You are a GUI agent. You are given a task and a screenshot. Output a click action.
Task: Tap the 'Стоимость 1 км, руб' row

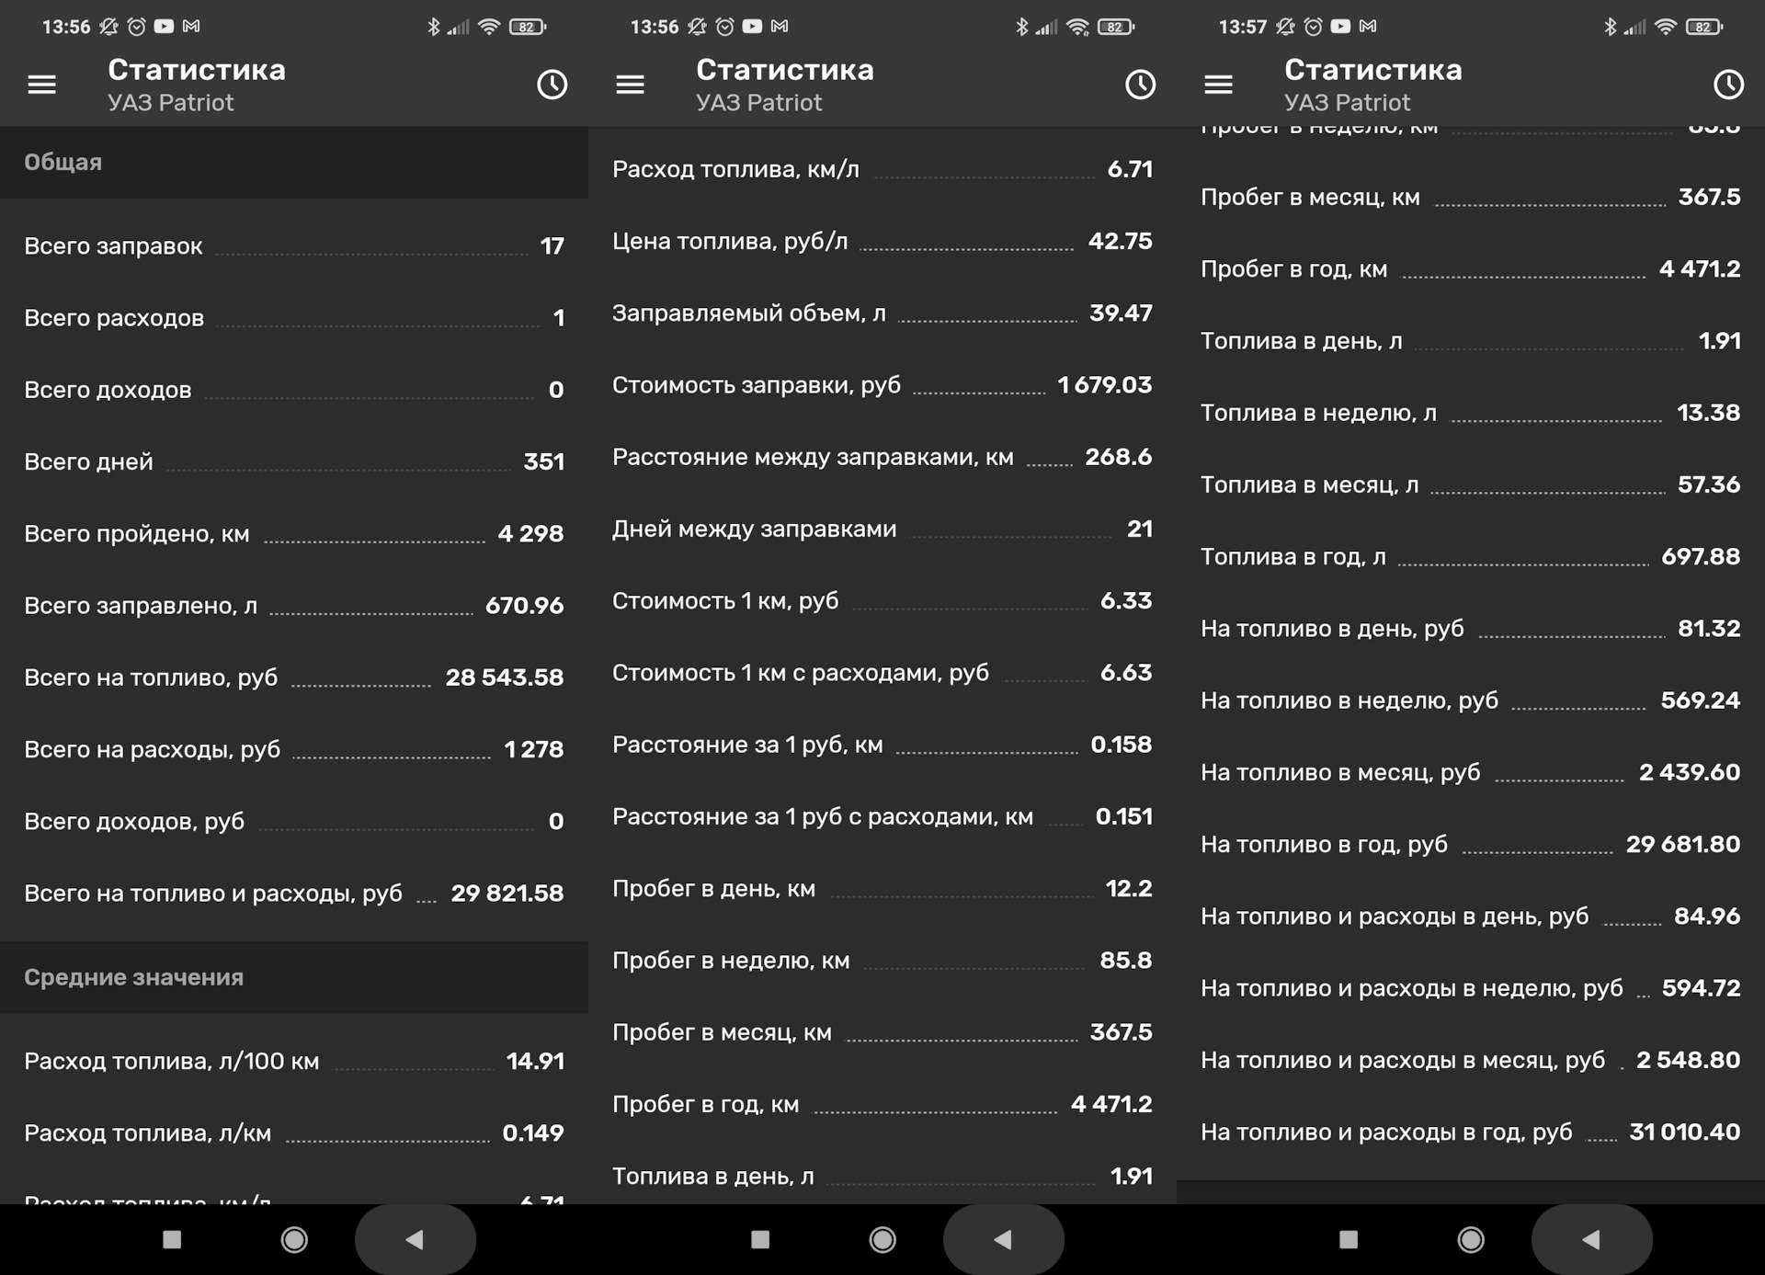tap(882, 601)
